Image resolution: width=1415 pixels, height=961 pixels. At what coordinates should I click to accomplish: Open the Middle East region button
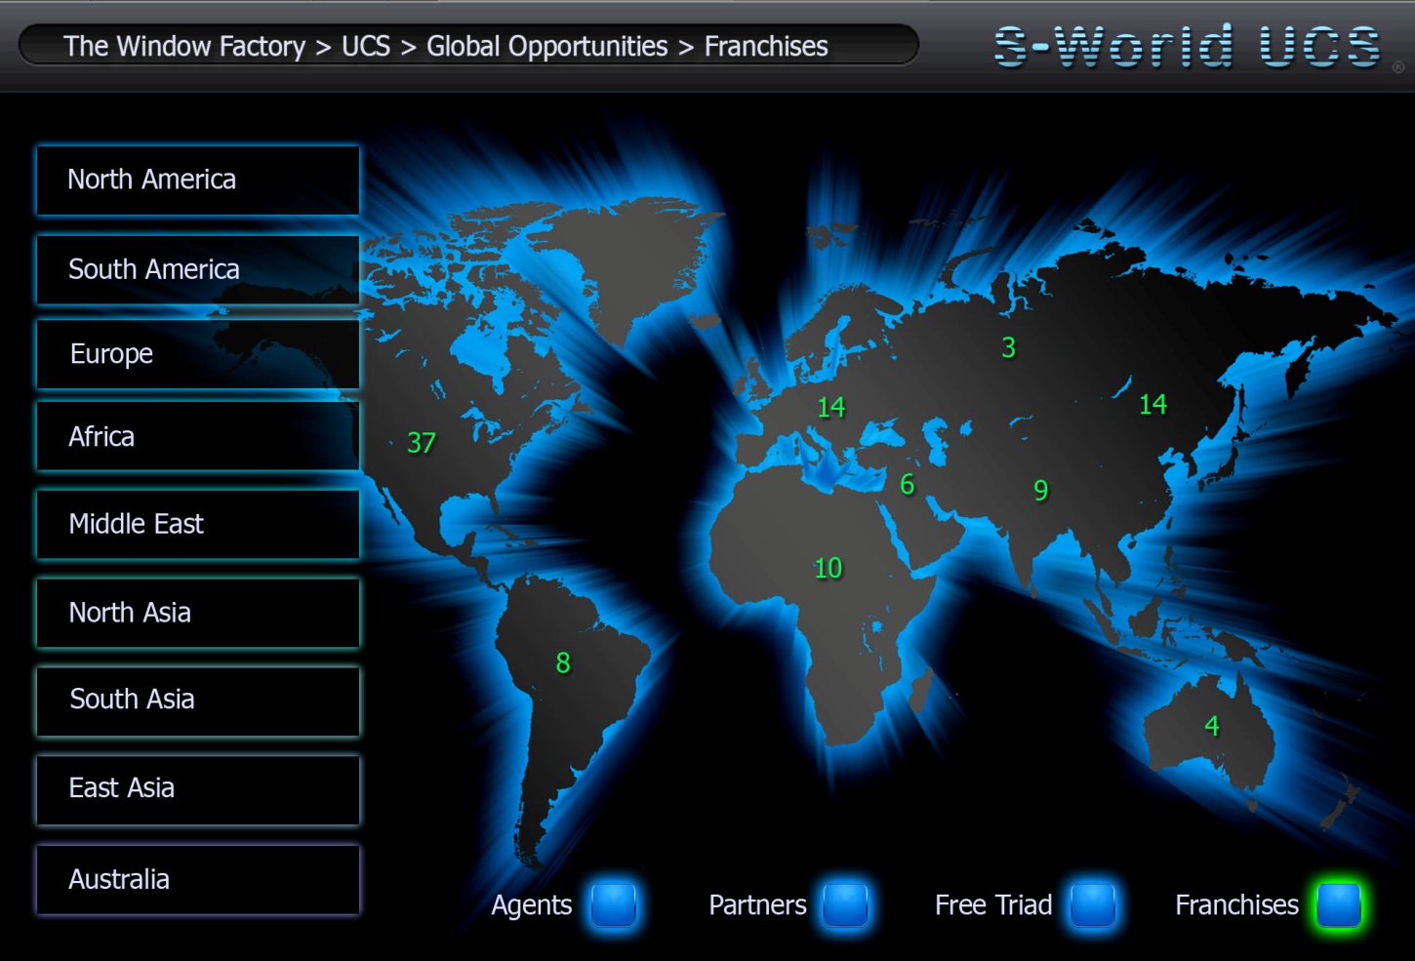click(198, 524)
